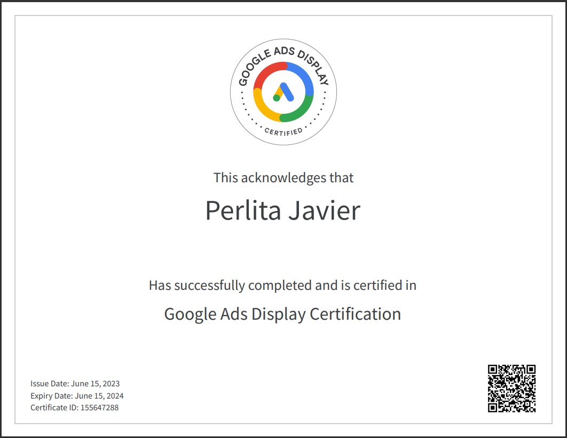Select the name Perlita Javier

point(283,210)
